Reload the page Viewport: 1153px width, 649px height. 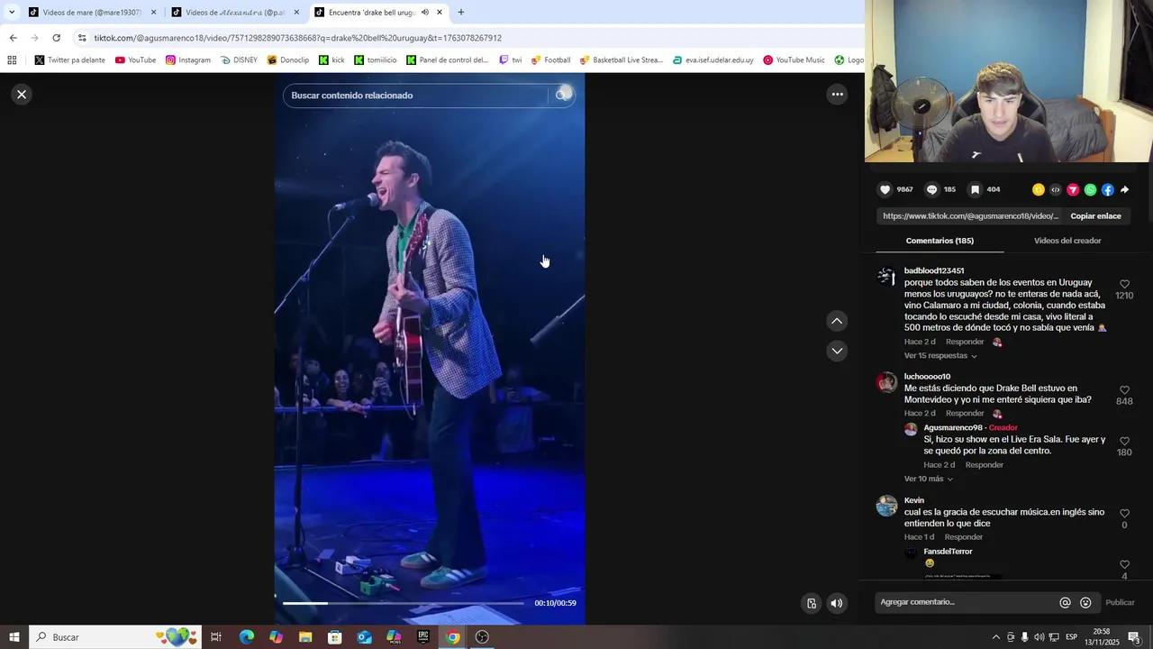[56, 38]
